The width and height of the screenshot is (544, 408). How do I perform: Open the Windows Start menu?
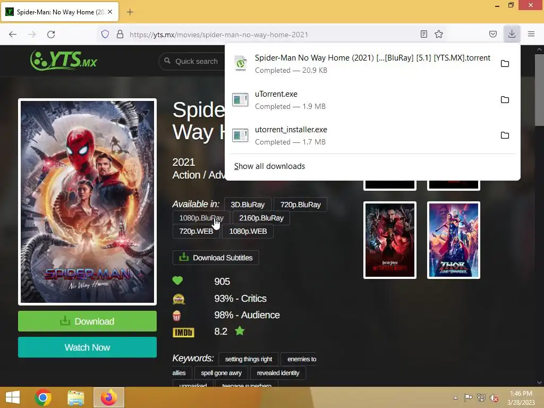[13, 397]
